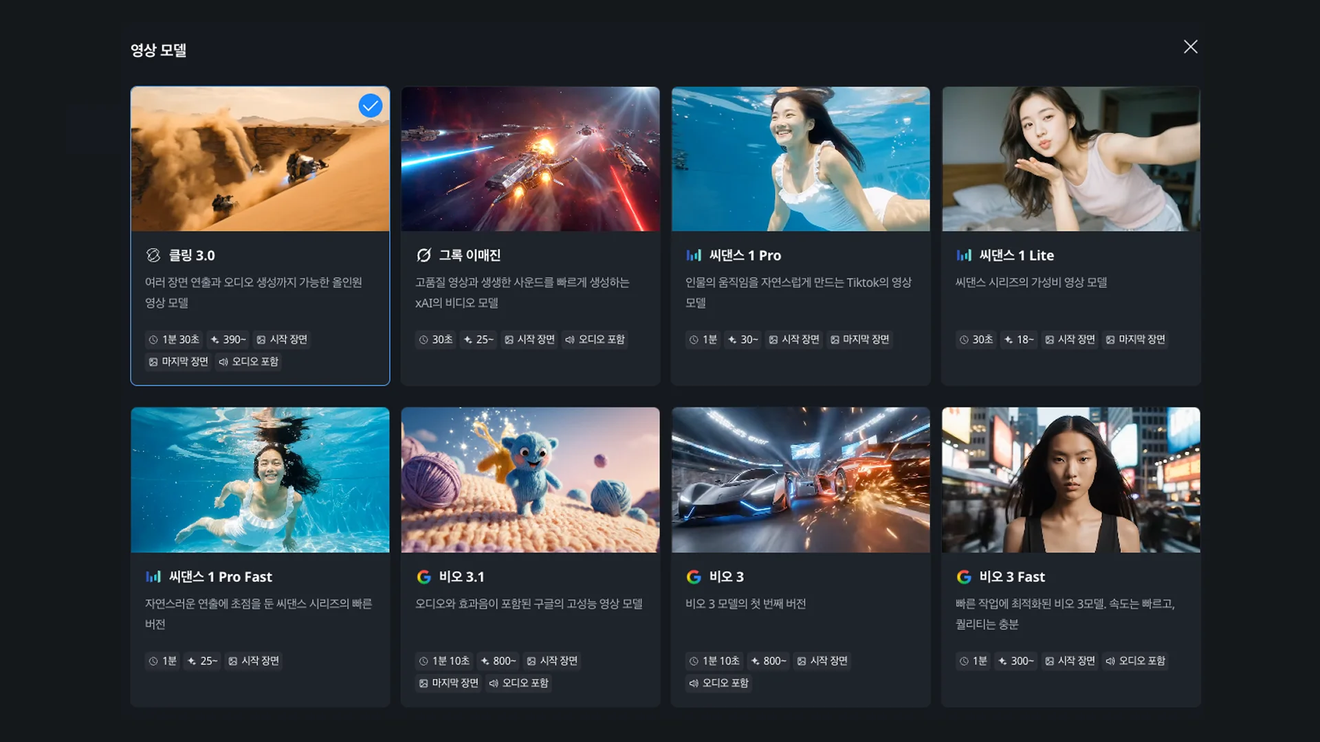The width and height of the screenshot is (1320, 742).
Task: Click the 씨댄스 1 Lite model title
Action: tap(1016, 256)
